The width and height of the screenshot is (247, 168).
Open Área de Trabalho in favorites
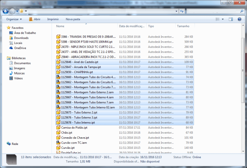25,33
